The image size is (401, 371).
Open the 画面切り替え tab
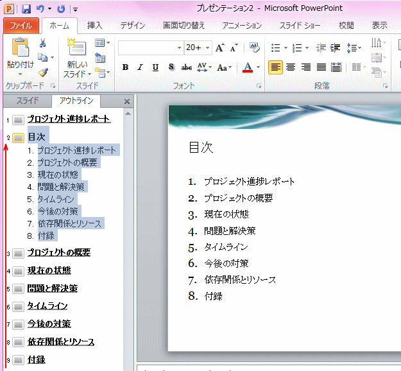(x=183, y=26)
